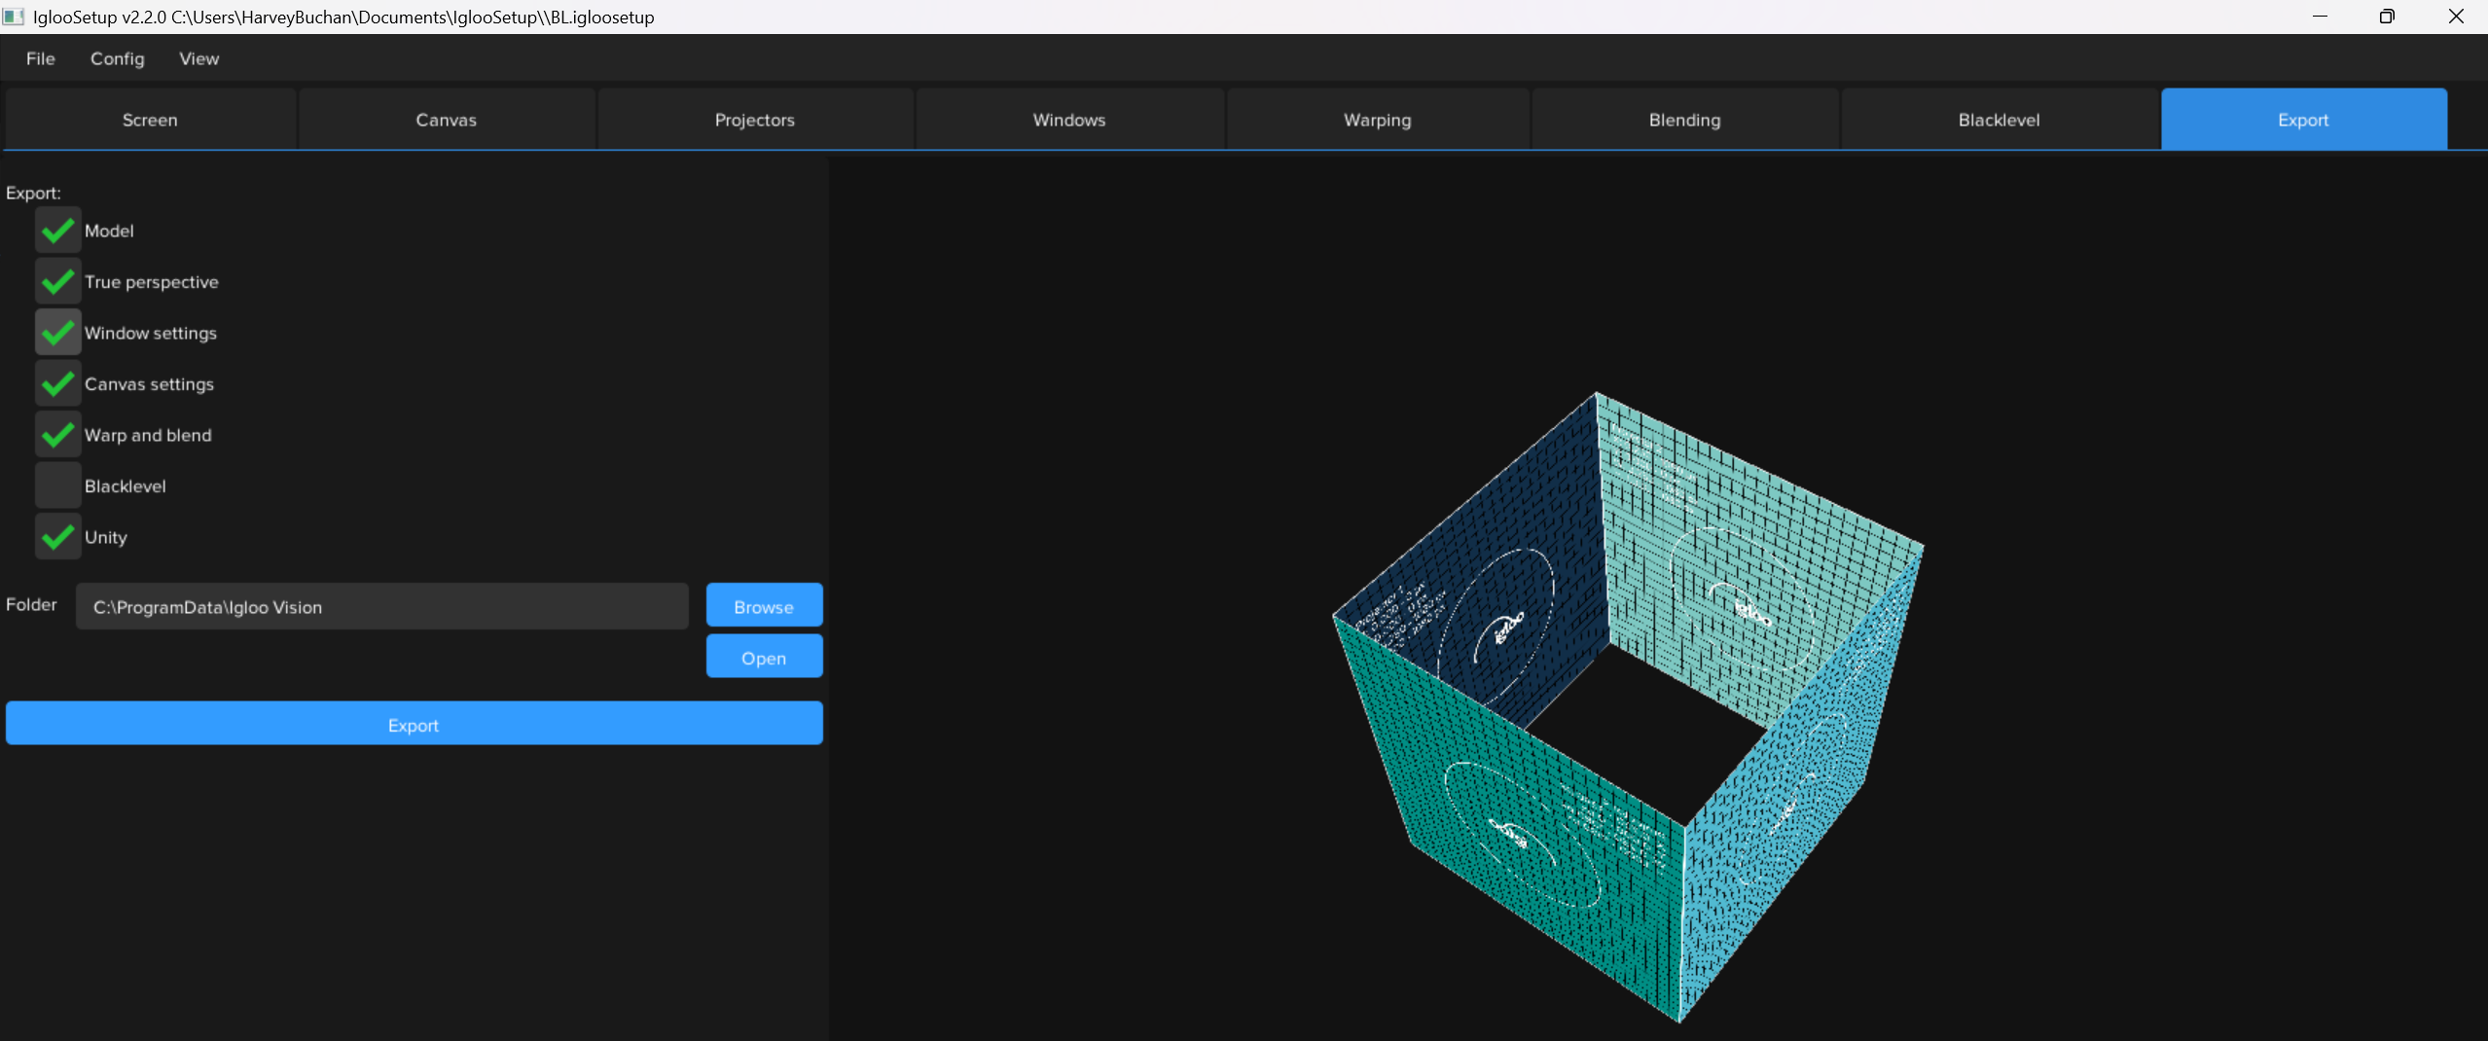Switch to the Screen tab
The image size is (2488, 1041).
coord(150,120)
